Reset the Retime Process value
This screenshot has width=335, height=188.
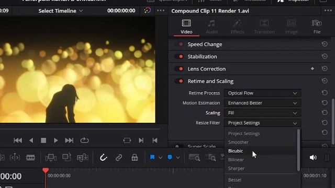[325, 93]
